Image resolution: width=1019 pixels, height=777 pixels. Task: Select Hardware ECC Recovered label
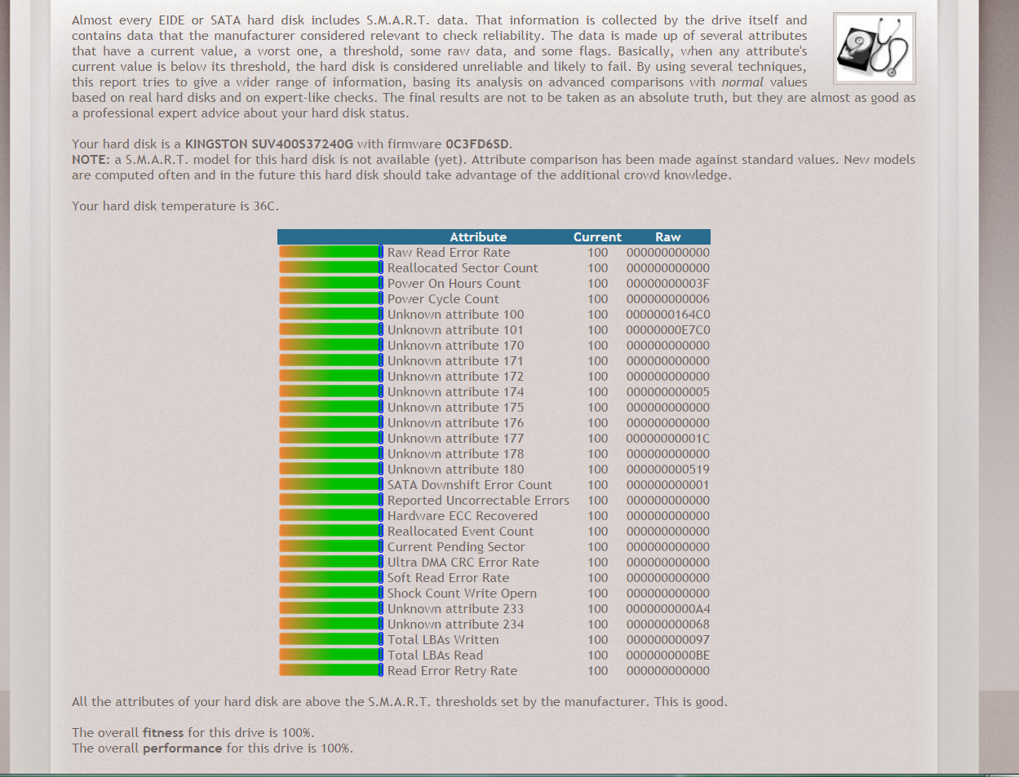tap(463, 516)
